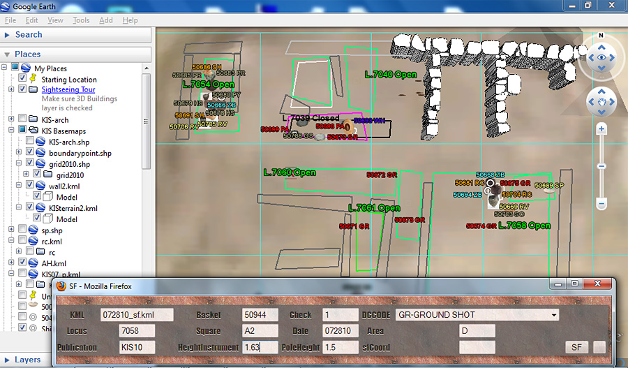This screenshot has width=628, height=368.
Task: Open the Tools menu
Action: point(81,20)
